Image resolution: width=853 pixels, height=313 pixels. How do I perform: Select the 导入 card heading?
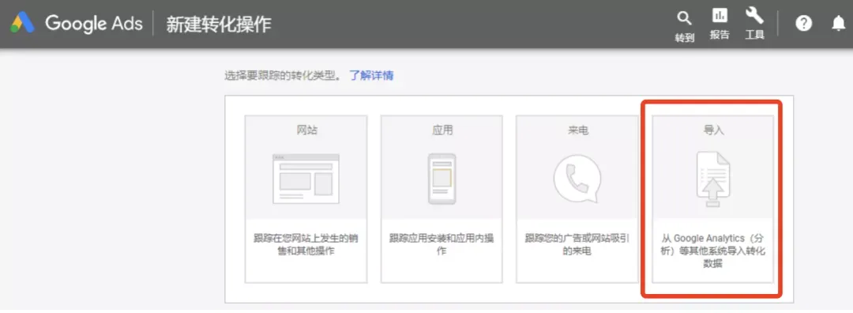[x=713, y=130]
